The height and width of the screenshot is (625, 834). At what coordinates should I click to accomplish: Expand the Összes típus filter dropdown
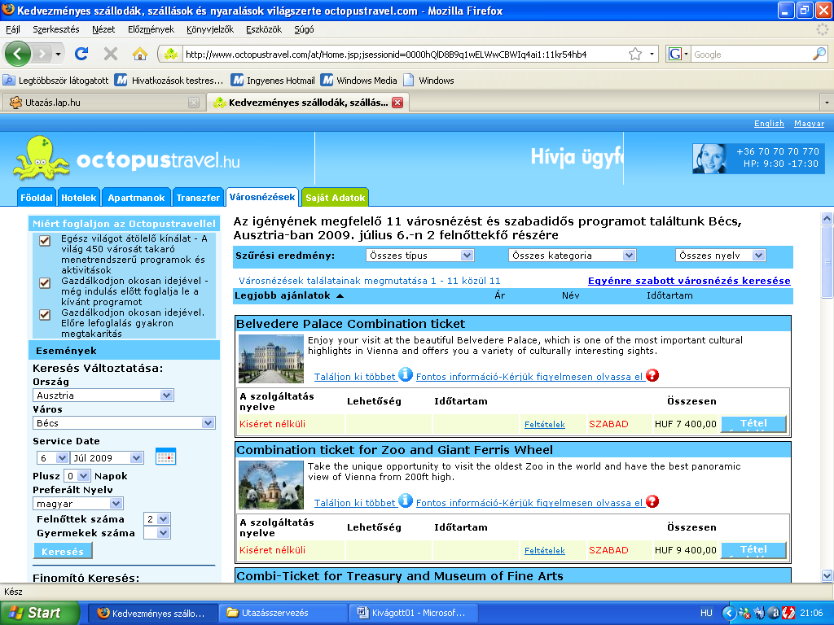pyautogui.click(x=419, y=256)
